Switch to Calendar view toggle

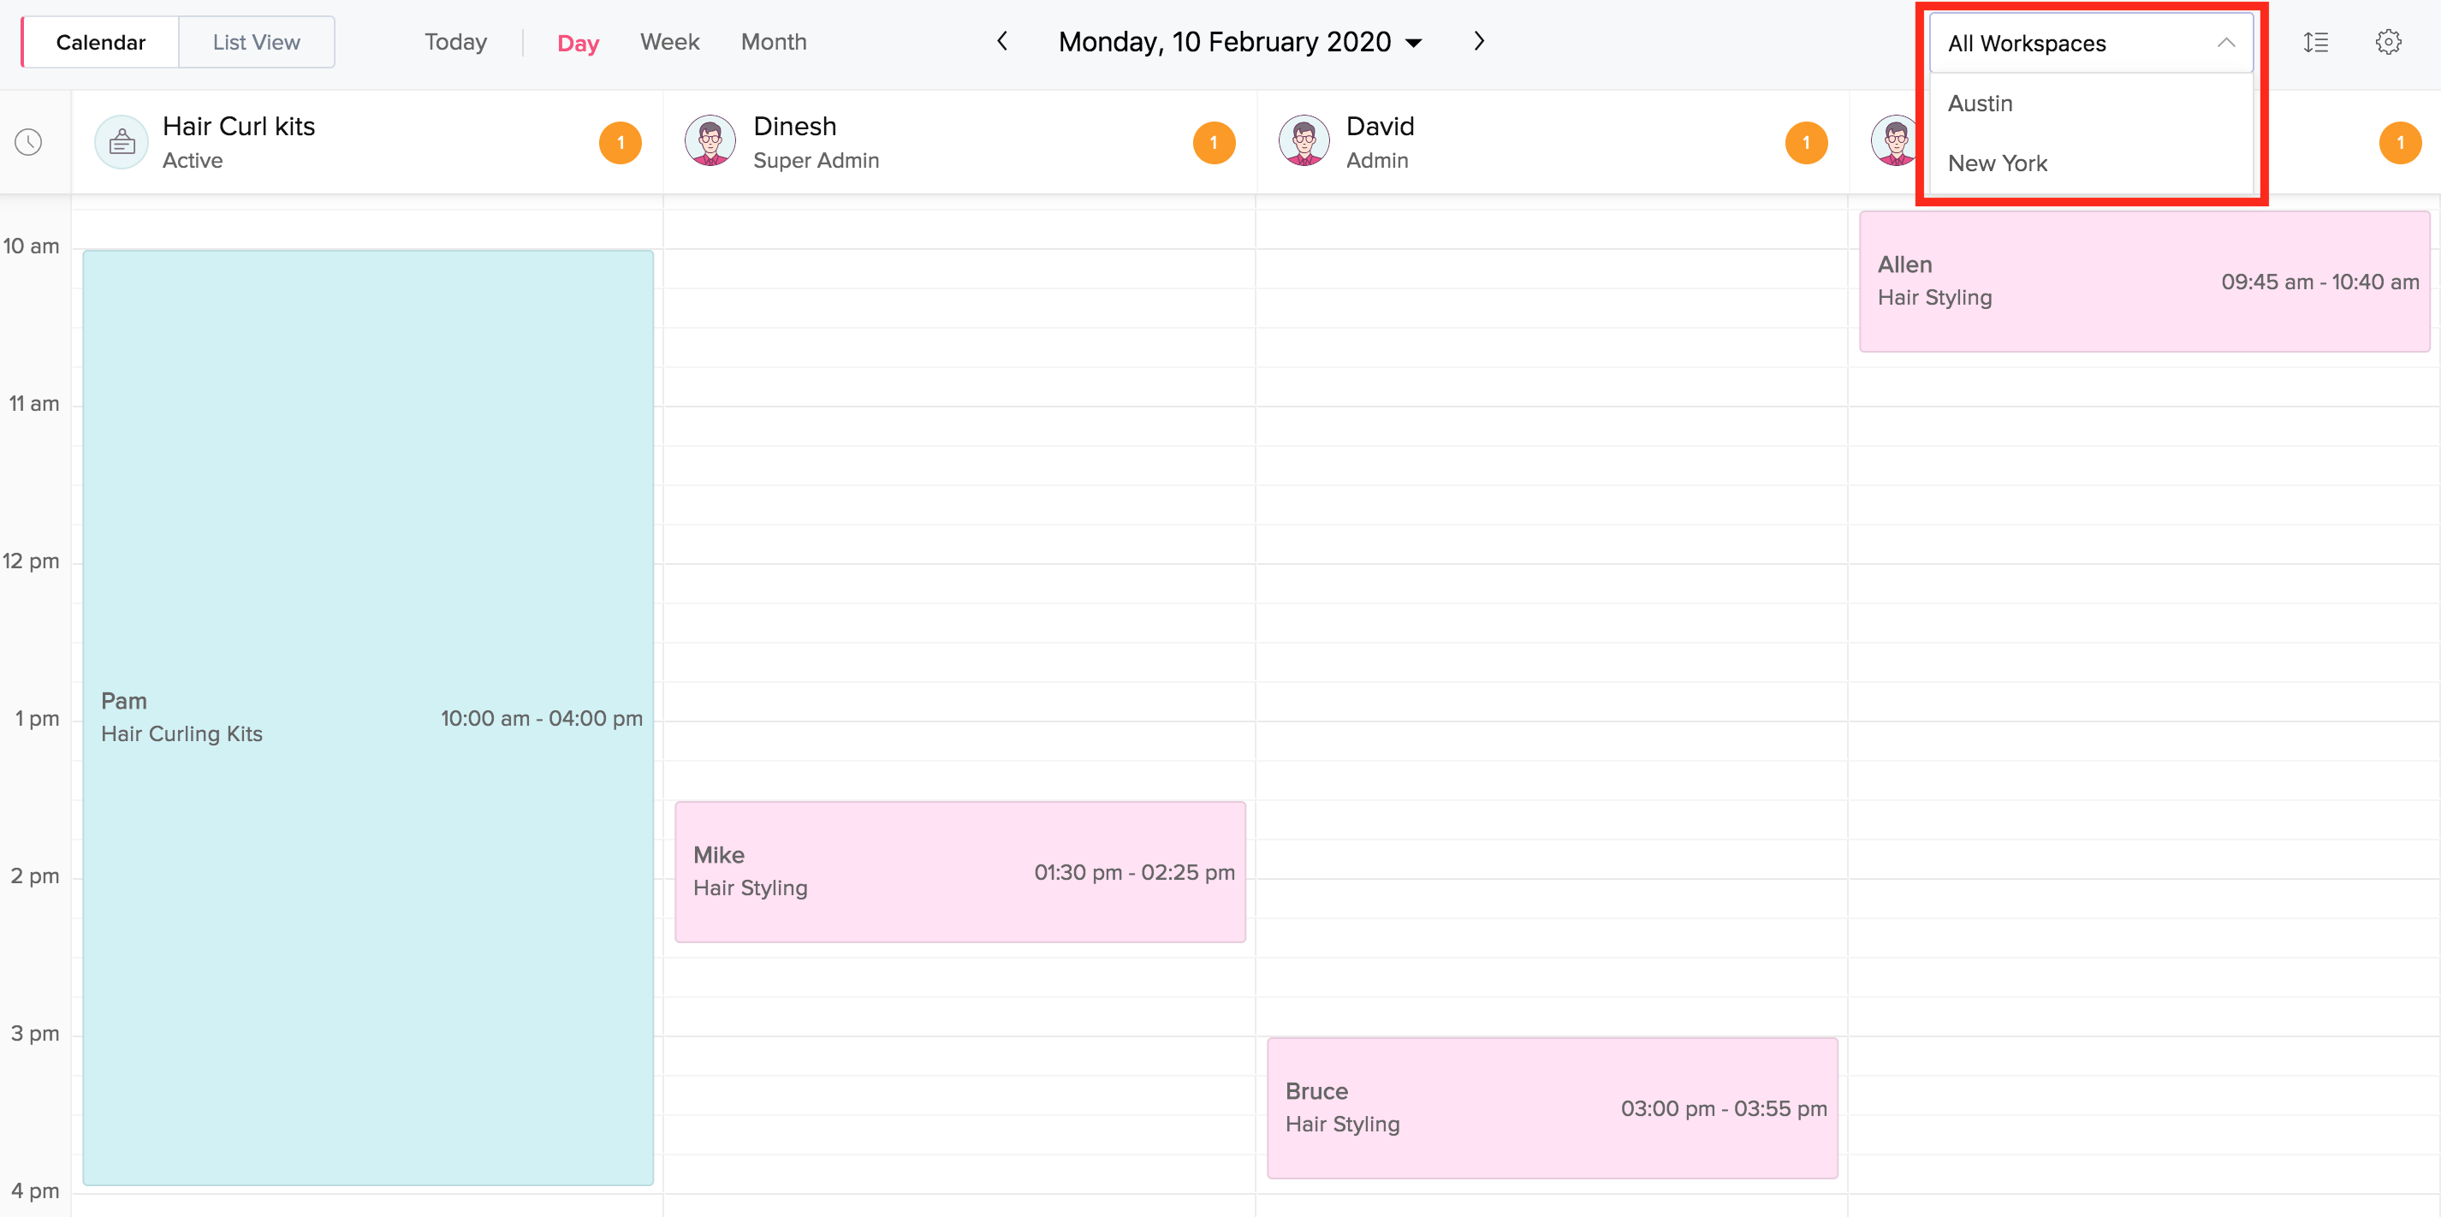(x=100, y=43)
